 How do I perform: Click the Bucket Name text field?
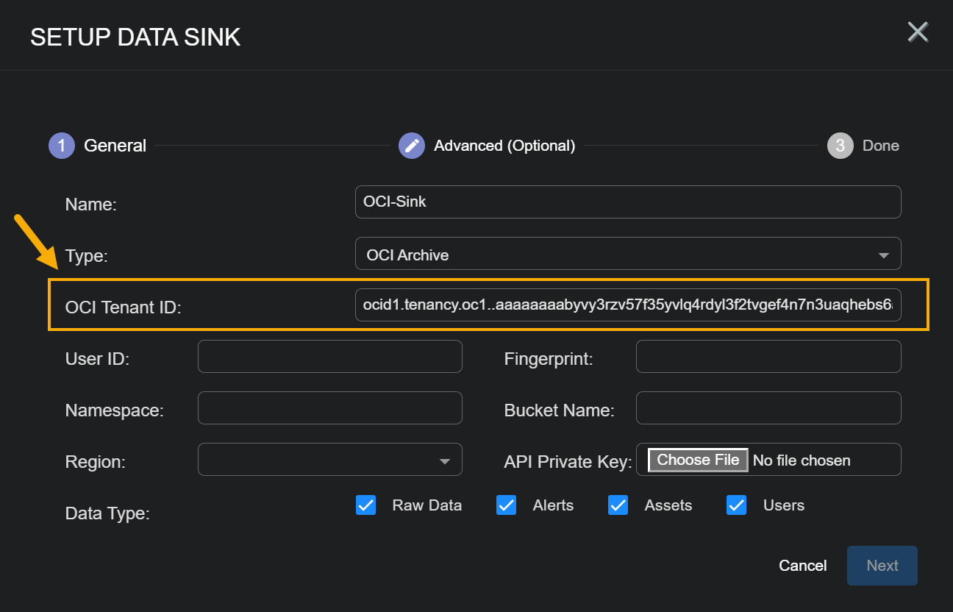point(768,408)
